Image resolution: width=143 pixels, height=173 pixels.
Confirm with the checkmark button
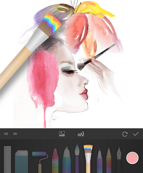pos(136,134)
